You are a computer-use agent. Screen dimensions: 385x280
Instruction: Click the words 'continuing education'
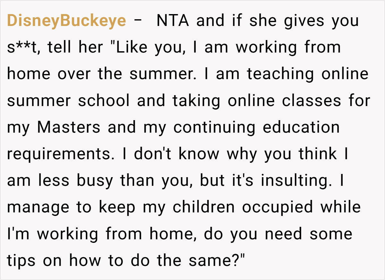click(256, 127)
